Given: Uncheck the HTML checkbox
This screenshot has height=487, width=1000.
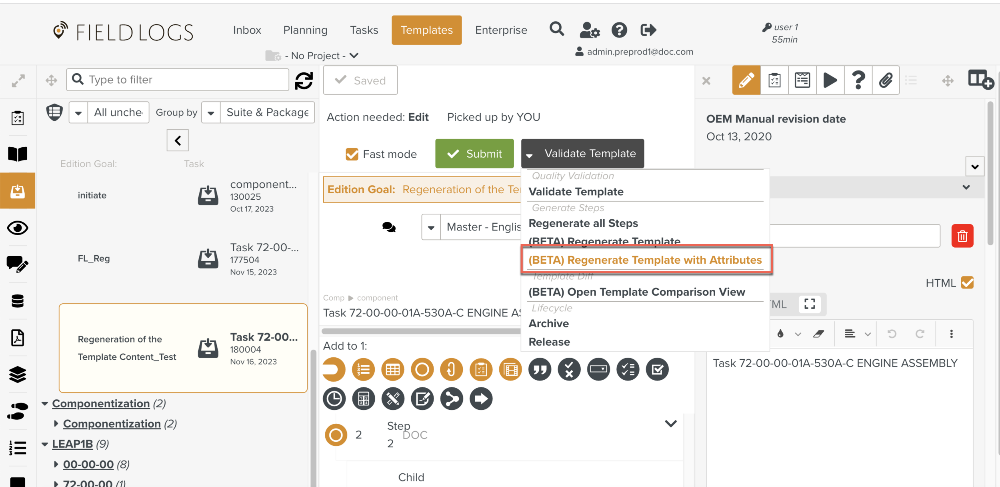Looking at the screenshot, I should [x=967, y=283].
